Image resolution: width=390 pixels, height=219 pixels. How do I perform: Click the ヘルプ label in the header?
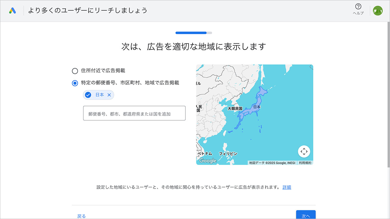tap(358, 13)
